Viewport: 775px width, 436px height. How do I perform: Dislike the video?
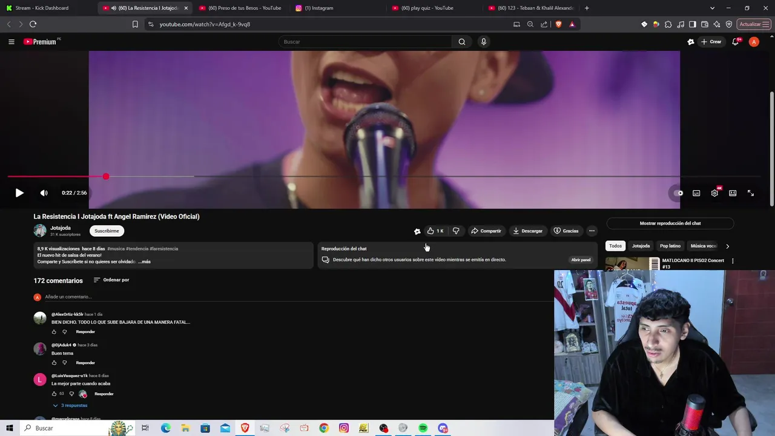[x=456, y=231]
